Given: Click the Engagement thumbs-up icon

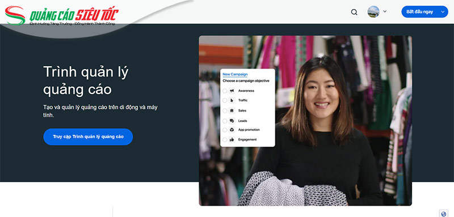Looking at the screenshot, I should pyautogui.click(x=232, y=139).
